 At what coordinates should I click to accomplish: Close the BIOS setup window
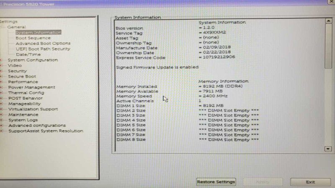click(x=331, y=2)
